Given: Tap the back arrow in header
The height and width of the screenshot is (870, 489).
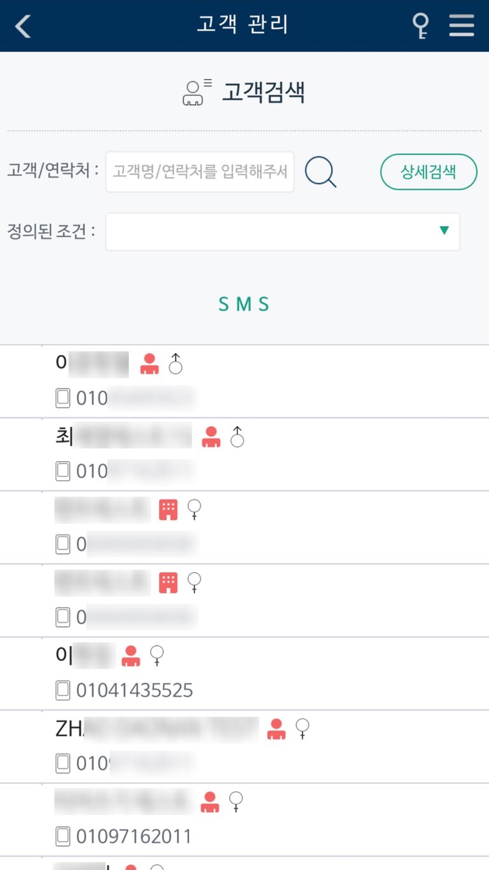Looking at the screenshot, I should tap(23, 26).
